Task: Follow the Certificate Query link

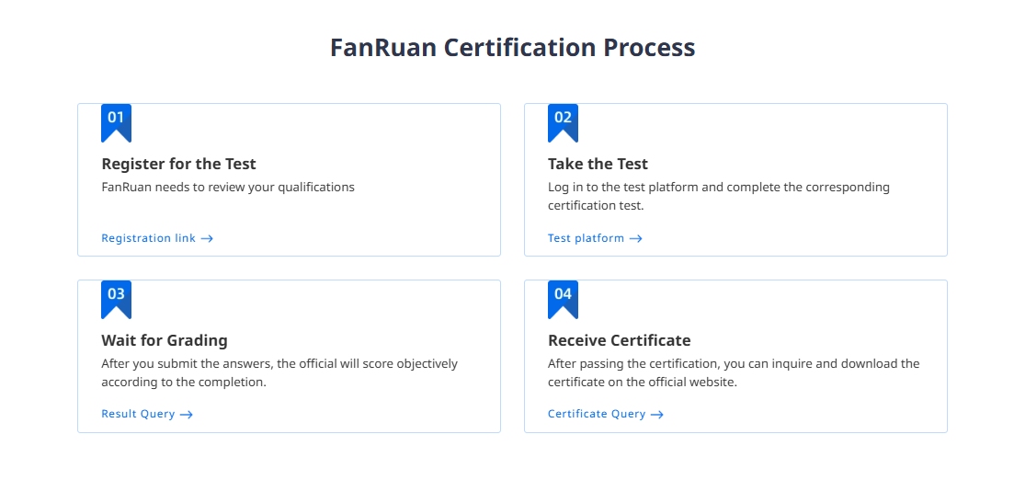Action: click(x=597, y=414)
